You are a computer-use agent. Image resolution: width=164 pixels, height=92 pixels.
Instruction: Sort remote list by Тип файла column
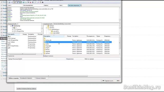coord(79,36)
